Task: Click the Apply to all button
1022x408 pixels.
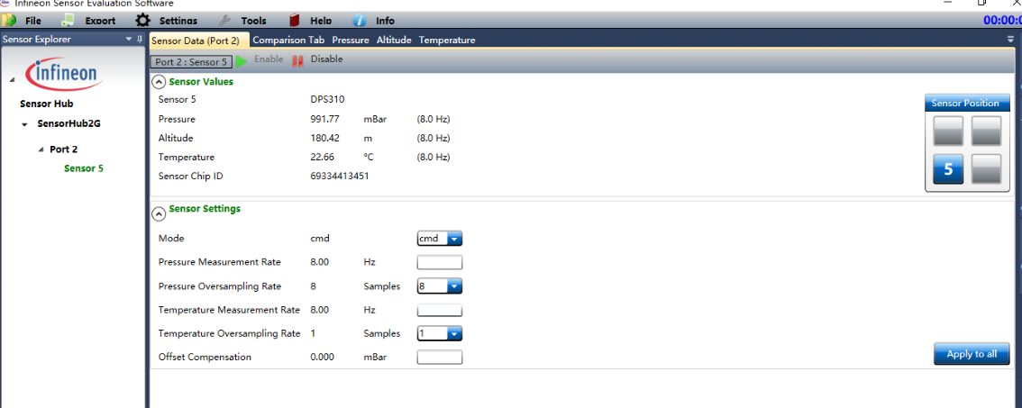Action: click(x=972, y=354)
